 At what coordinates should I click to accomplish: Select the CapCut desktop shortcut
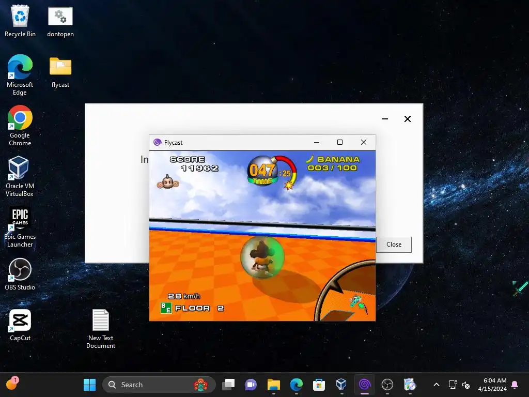[20, 325]
